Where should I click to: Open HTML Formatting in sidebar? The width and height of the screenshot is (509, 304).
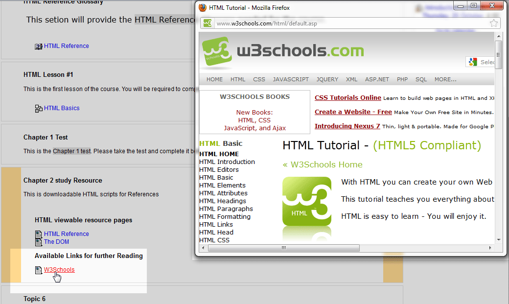[225, 217]
